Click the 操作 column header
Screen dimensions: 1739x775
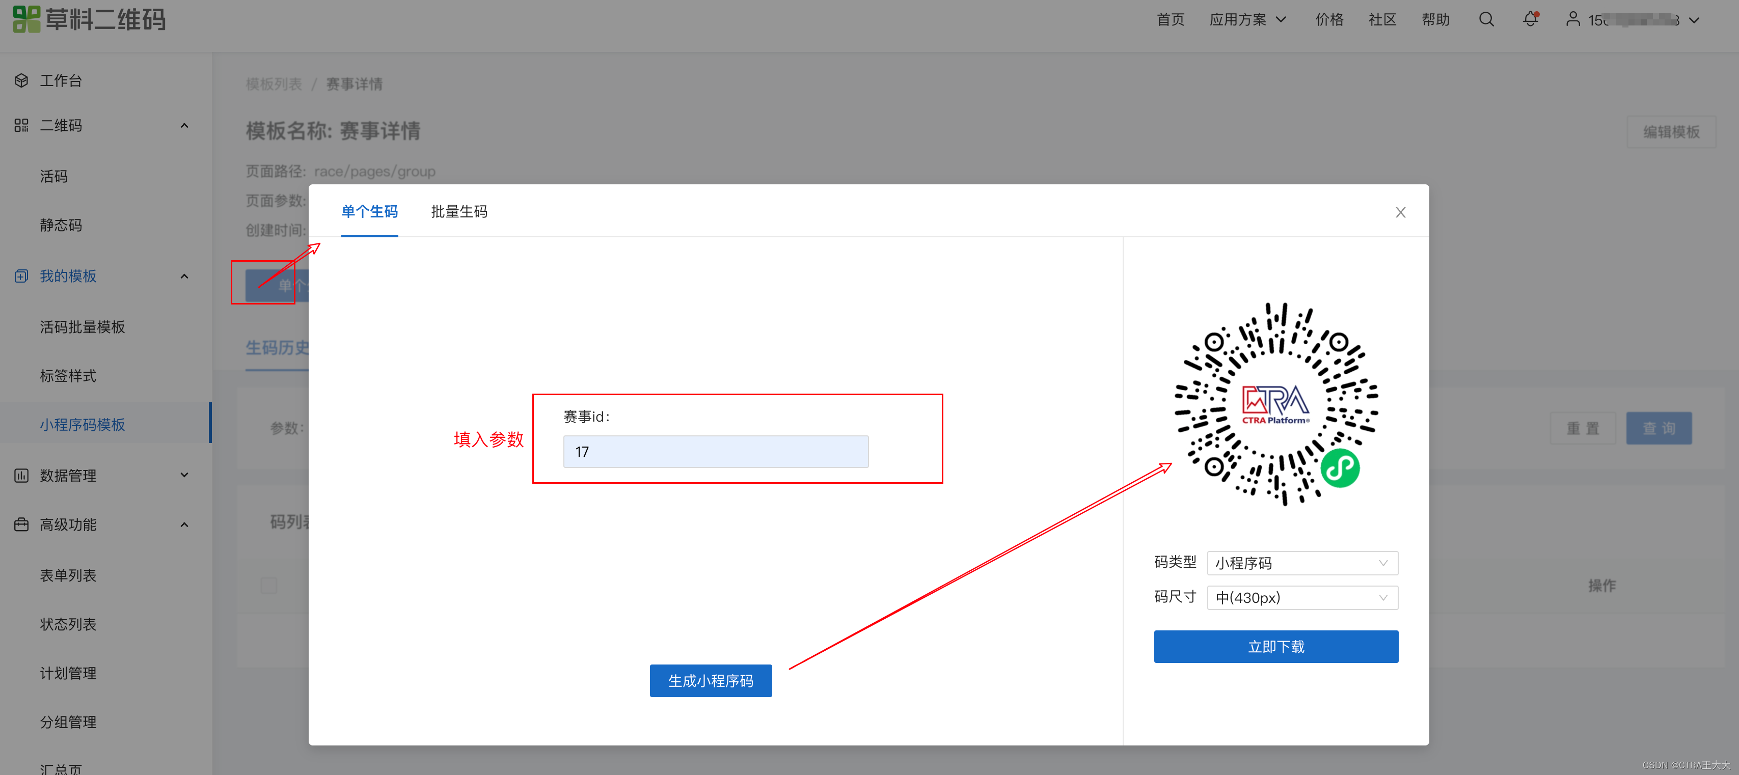coord(1601,585)
